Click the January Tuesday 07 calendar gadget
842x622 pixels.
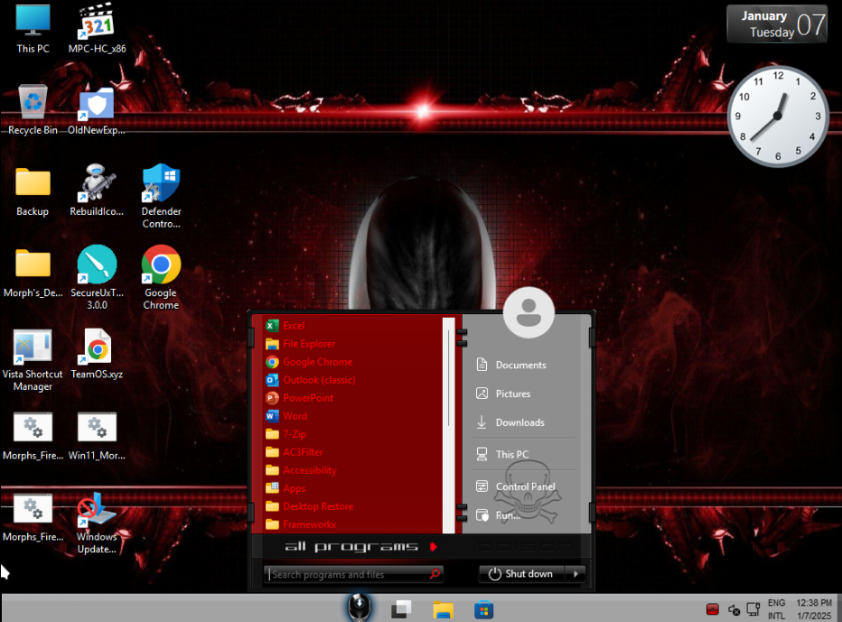click(x=776, y=24)
